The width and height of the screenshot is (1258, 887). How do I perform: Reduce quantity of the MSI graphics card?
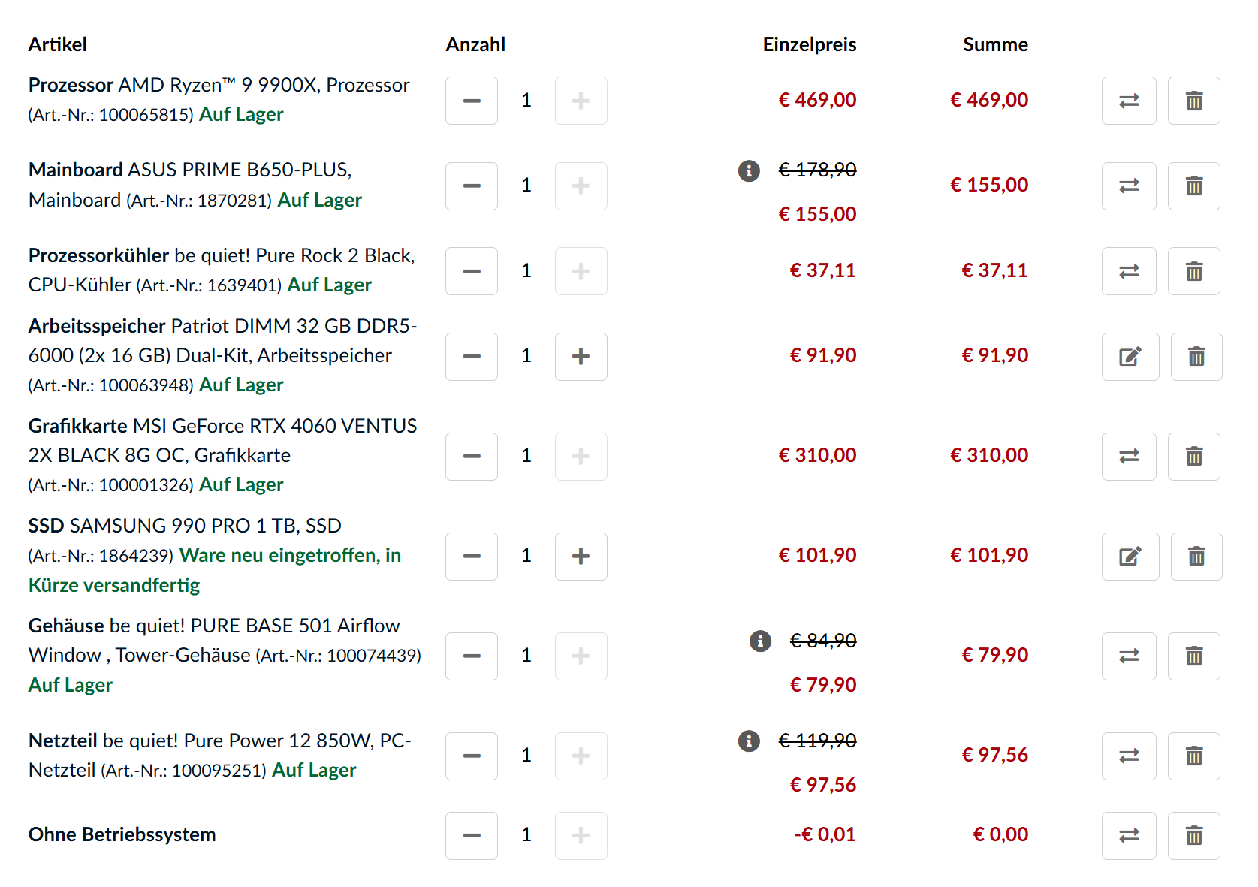click(x=472, y=457)
